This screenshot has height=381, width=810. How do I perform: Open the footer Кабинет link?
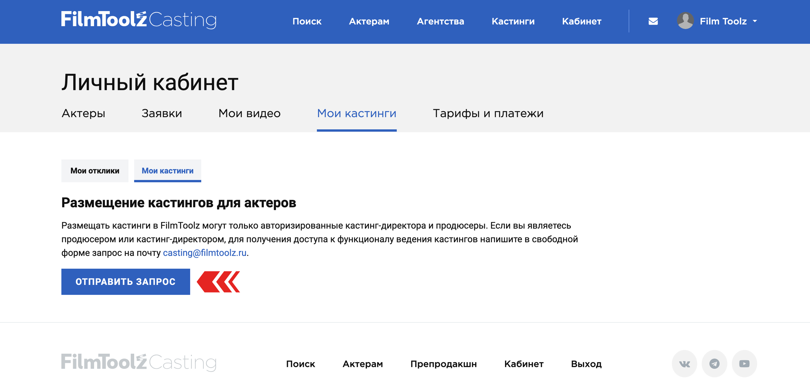pyautogui.click(x=524, y=364)
